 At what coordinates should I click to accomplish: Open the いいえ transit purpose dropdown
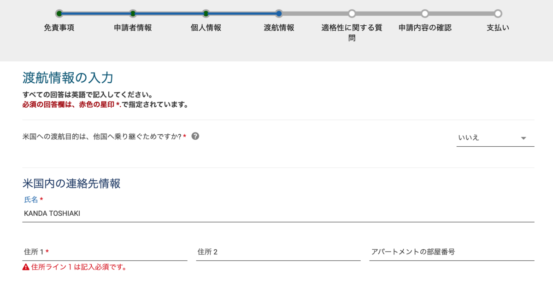tap(495, 138)
